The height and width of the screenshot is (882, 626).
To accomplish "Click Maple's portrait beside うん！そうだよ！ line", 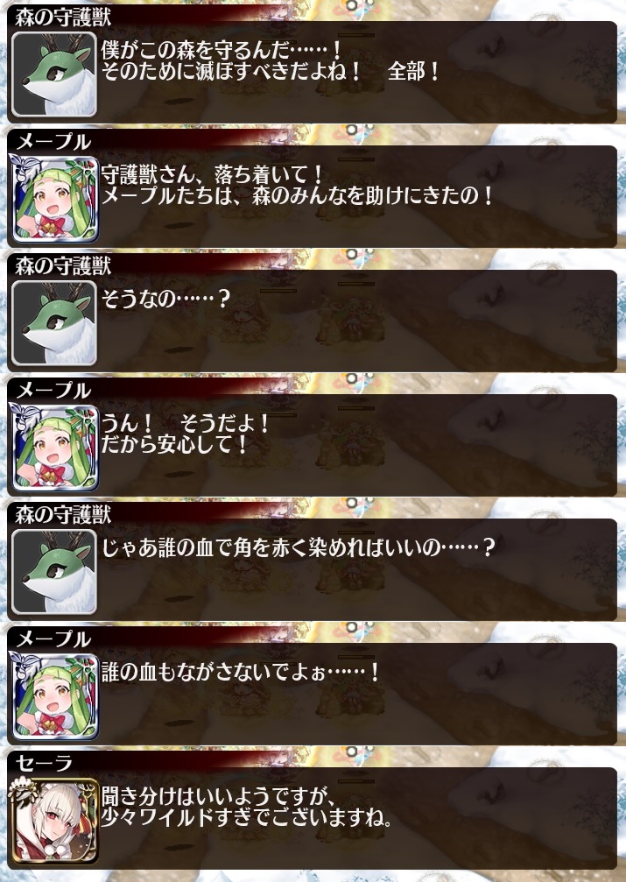I will pos(54,448).
